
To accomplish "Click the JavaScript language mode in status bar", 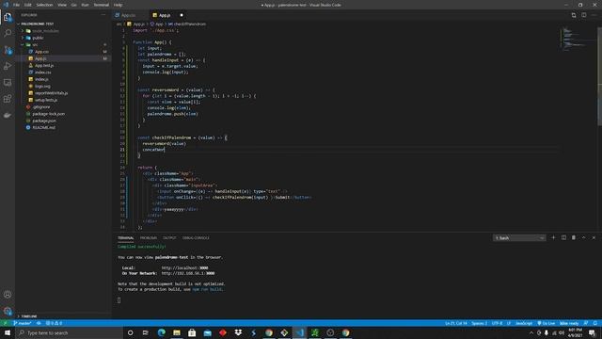I will [x=524, y=323].
